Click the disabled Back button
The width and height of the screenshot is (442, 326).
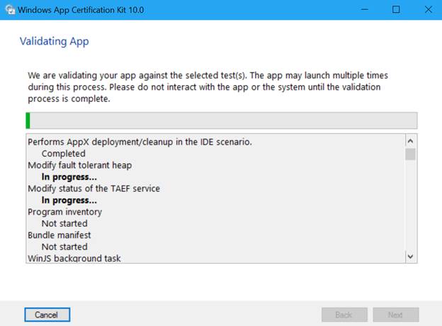pyautogui.click(x=344, y=315)
